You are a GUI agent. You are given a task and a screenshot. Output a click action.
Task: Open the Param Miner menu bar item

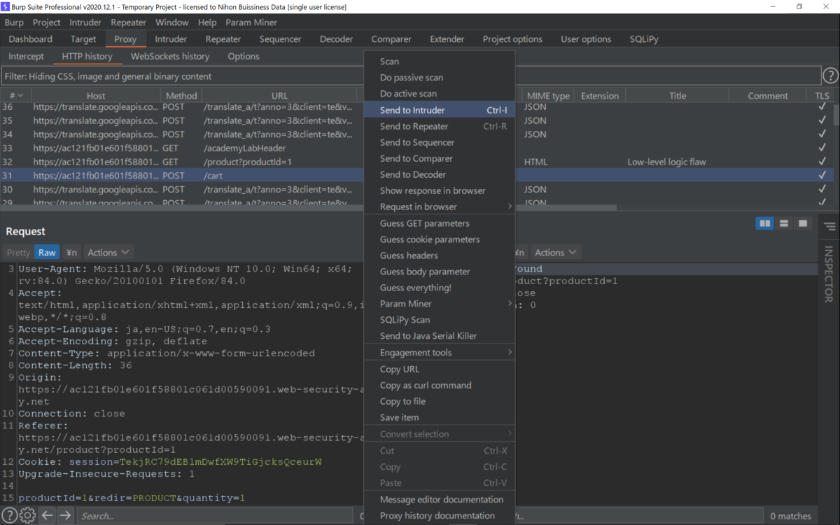coord(251,22)
